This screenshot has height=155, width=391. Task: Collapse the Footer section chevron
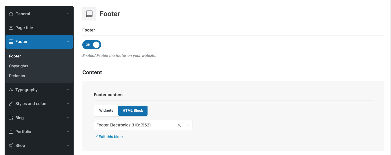pyautogui.click(x=68, y=42)
